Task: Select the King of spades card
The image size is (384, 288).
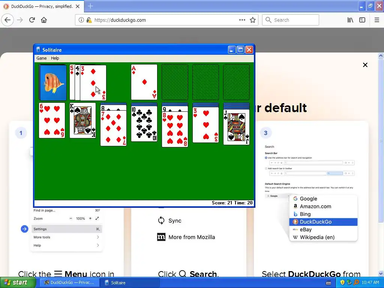Action: tap(83, 120)
